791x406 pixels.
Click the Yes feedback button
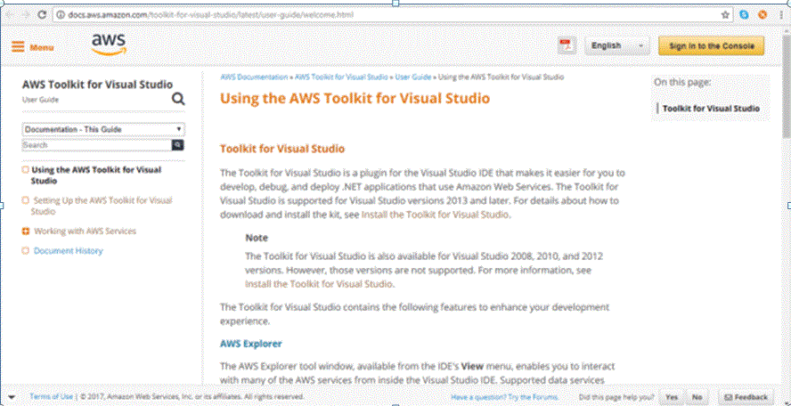pos(671,397)
